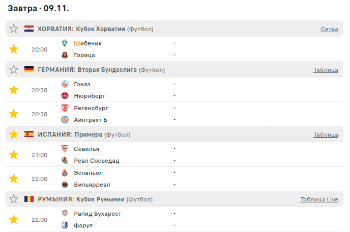The width and height of the screenshot is (350, 232).
Task: Click the Горица team crest
Action: point(65,55)
